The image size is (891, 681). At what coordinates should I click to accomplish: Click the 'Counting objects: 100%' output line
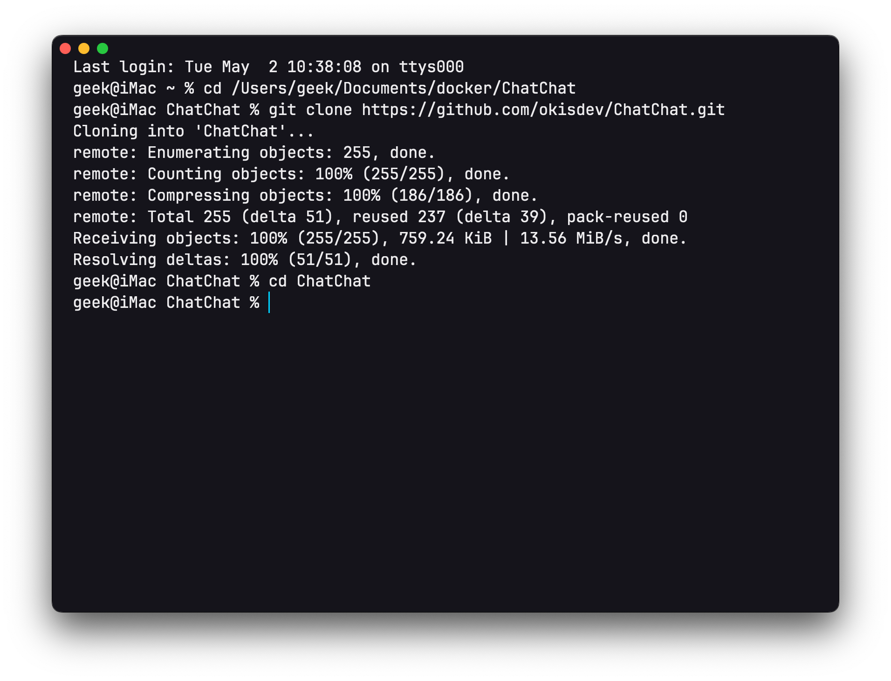[291, 174]
